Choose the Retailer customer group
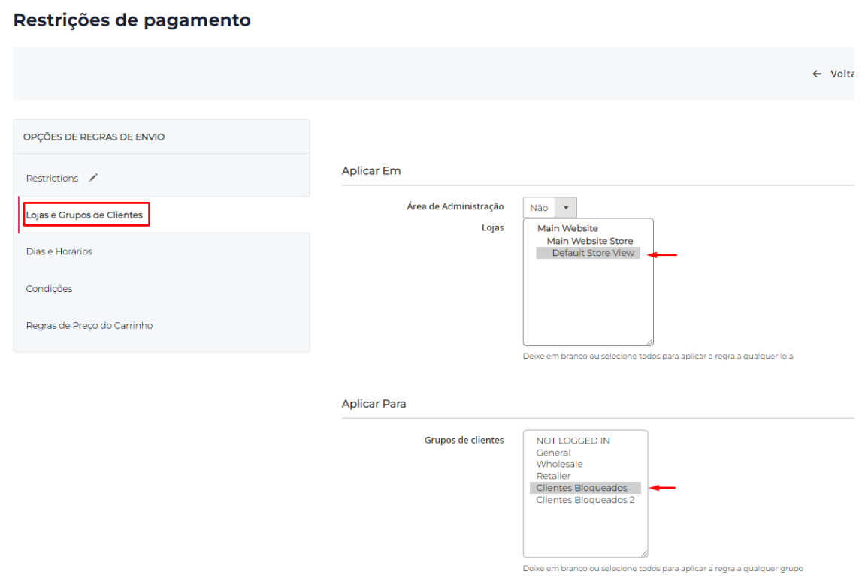Viewport: 862px width, 584px height. coord(553,476)
